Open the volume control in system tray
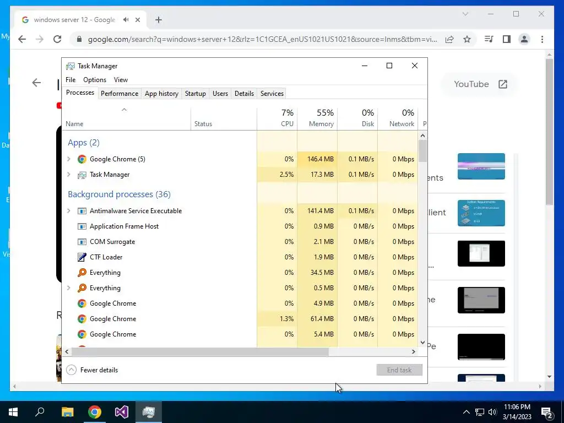Image resolution: width=564 pixels, height=423 pixels. click(x=492, y=412)
